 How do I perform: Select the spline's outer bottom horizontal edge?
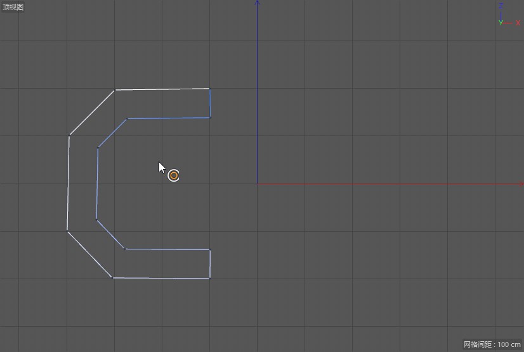pos(161,278)
